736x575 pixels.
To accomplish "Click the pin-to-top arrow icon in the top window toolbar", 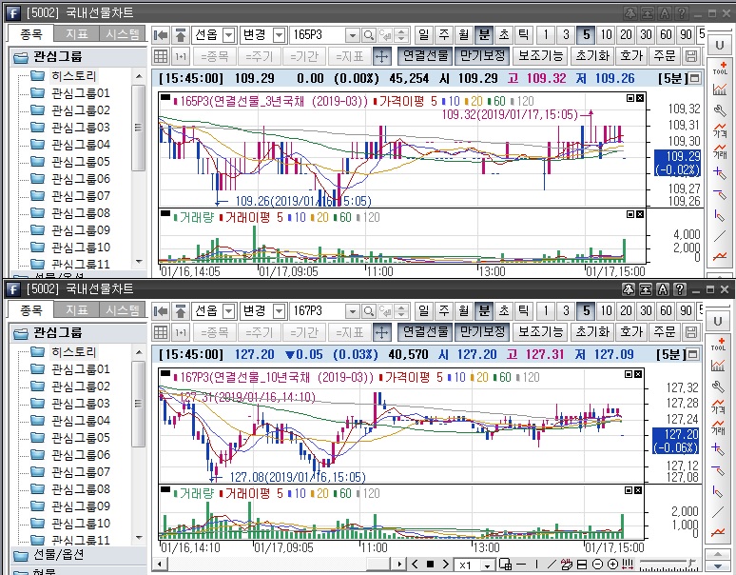I will [x=181, y=35].
